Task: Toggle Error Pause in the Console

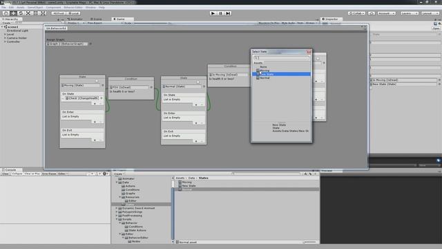Action: pos(49,174)
